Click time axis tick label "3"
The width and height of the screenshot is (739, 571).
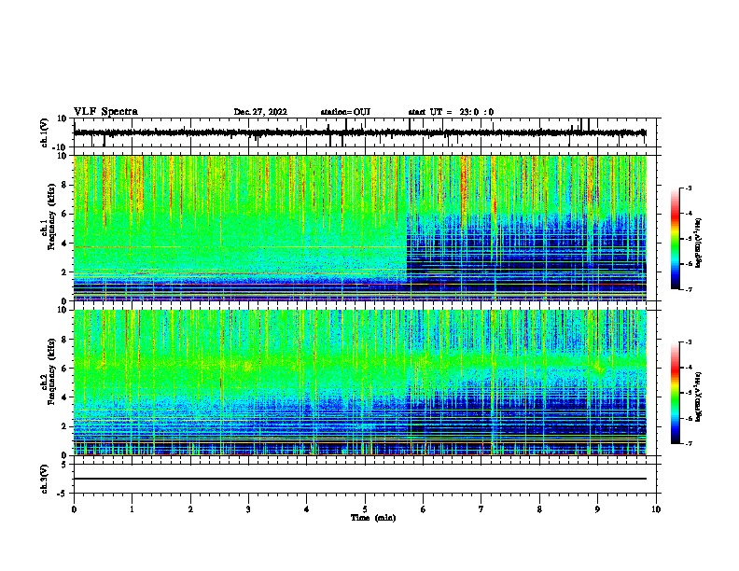pyautogui.click(x=248, y=509)
